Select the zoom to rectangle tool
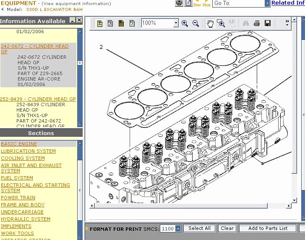305x240 pixels. pos(221,23)
